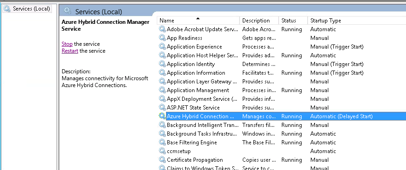
Task: Sort by the Description column header
Action: pos(259,20)
